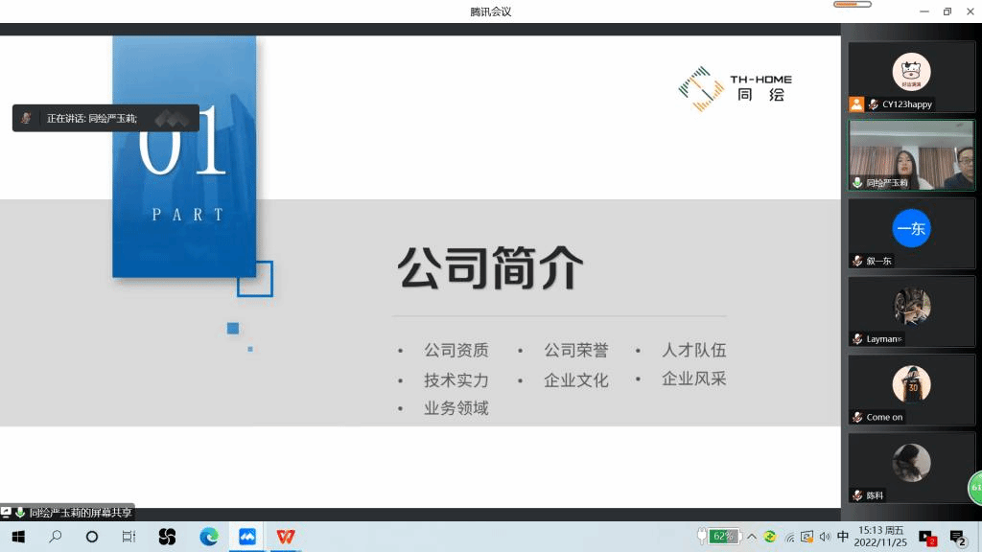Viewport: 982px width, 552px height.
Task: Toggle the Chinese input method indicator
Action: [843, 537]
